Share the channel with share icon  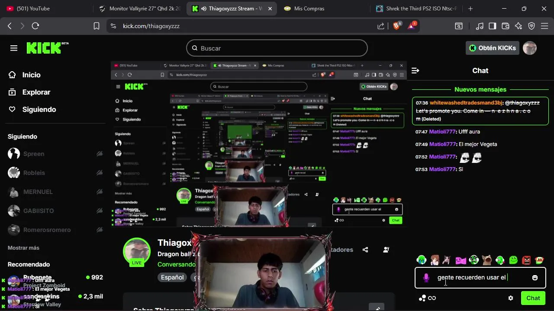(365, 250)
